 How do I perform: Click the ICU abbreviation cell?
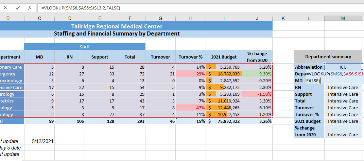[x=343, y=67]
